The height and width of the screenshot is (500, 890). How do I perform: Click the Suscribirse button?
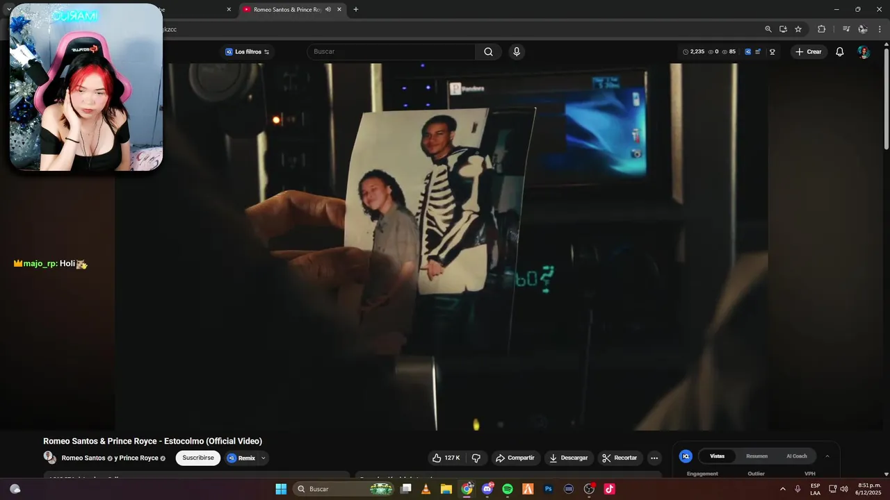tap(198, 458)
